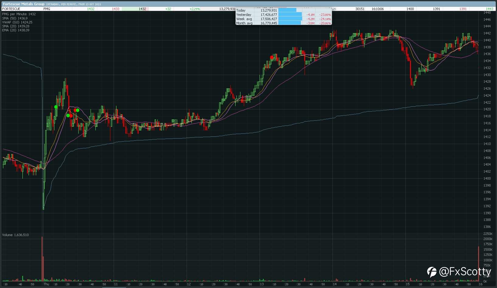Click the 1443 value in quote row
497x288 pixels.
[489, 9]
